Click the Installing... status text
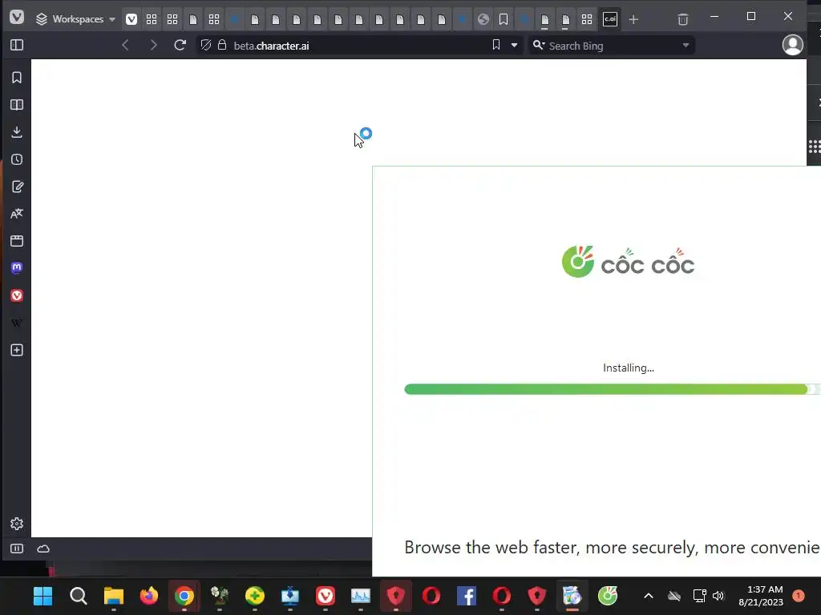821x615 pixels. click(629, 368)
